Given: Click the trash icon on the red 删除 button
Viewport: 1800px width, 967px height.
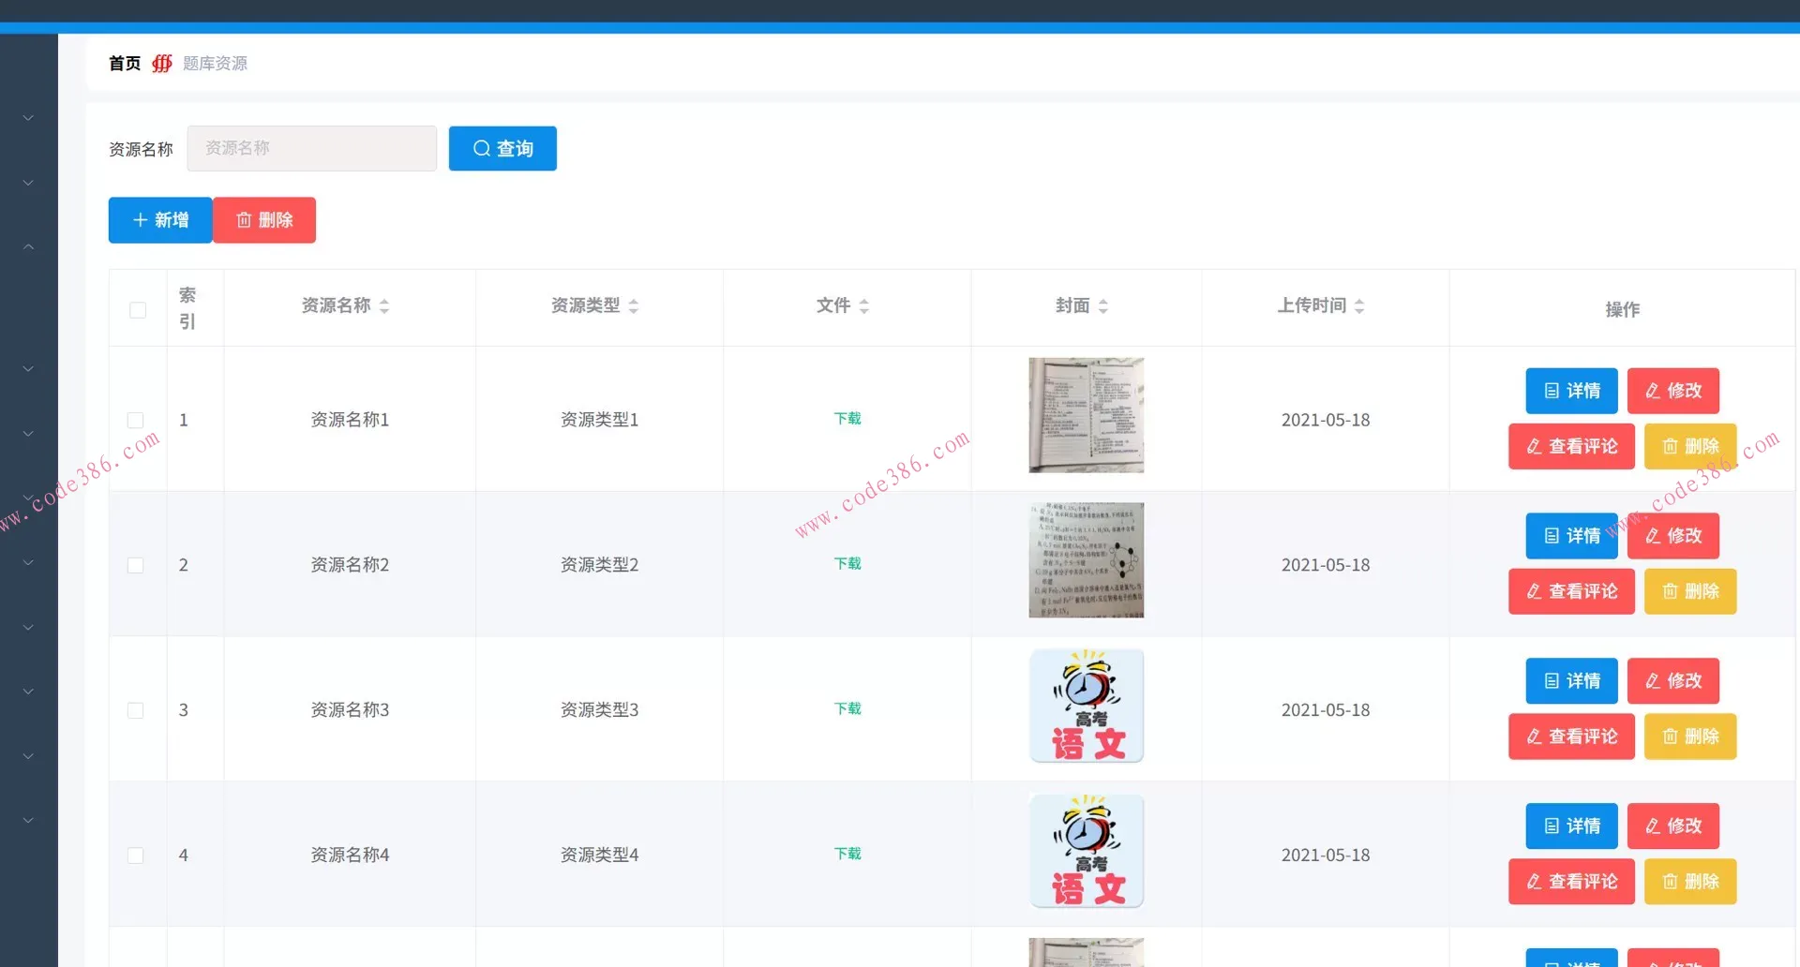Looking at the screenshot, I should tap(243, 219).
